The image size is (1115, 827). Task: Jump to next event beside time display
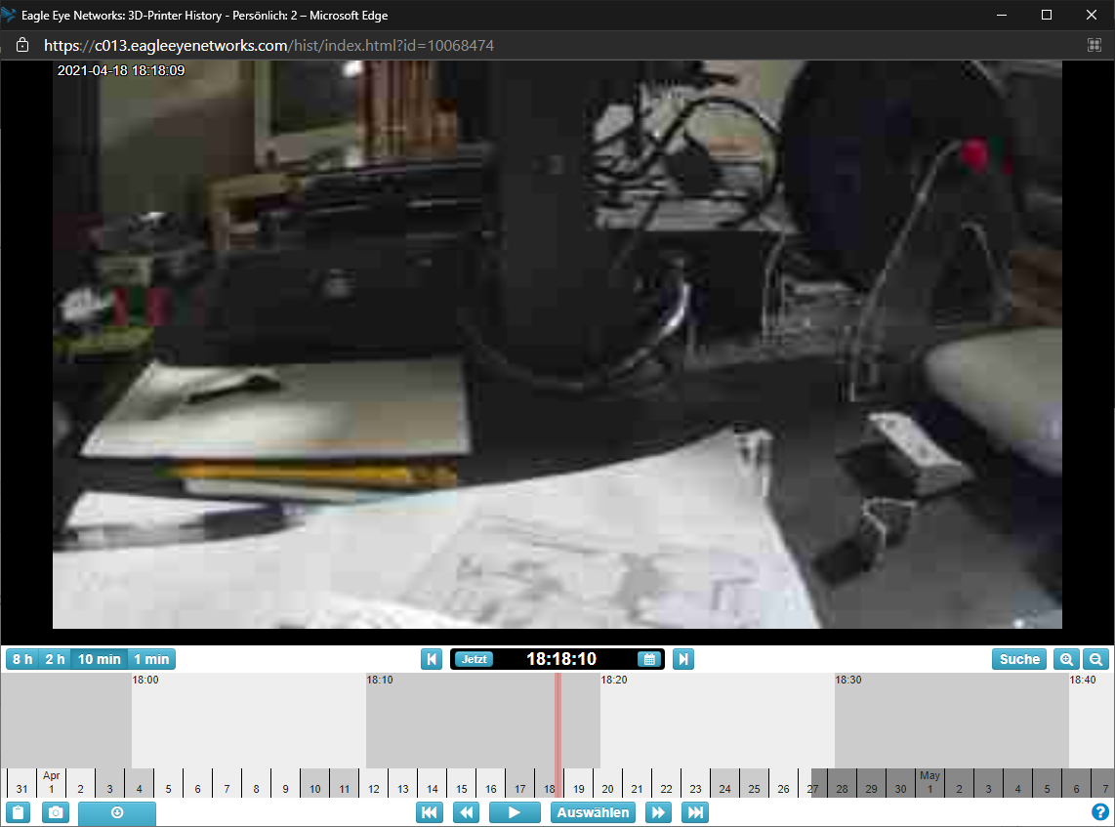pyautogui.click(x=683, y=659)
